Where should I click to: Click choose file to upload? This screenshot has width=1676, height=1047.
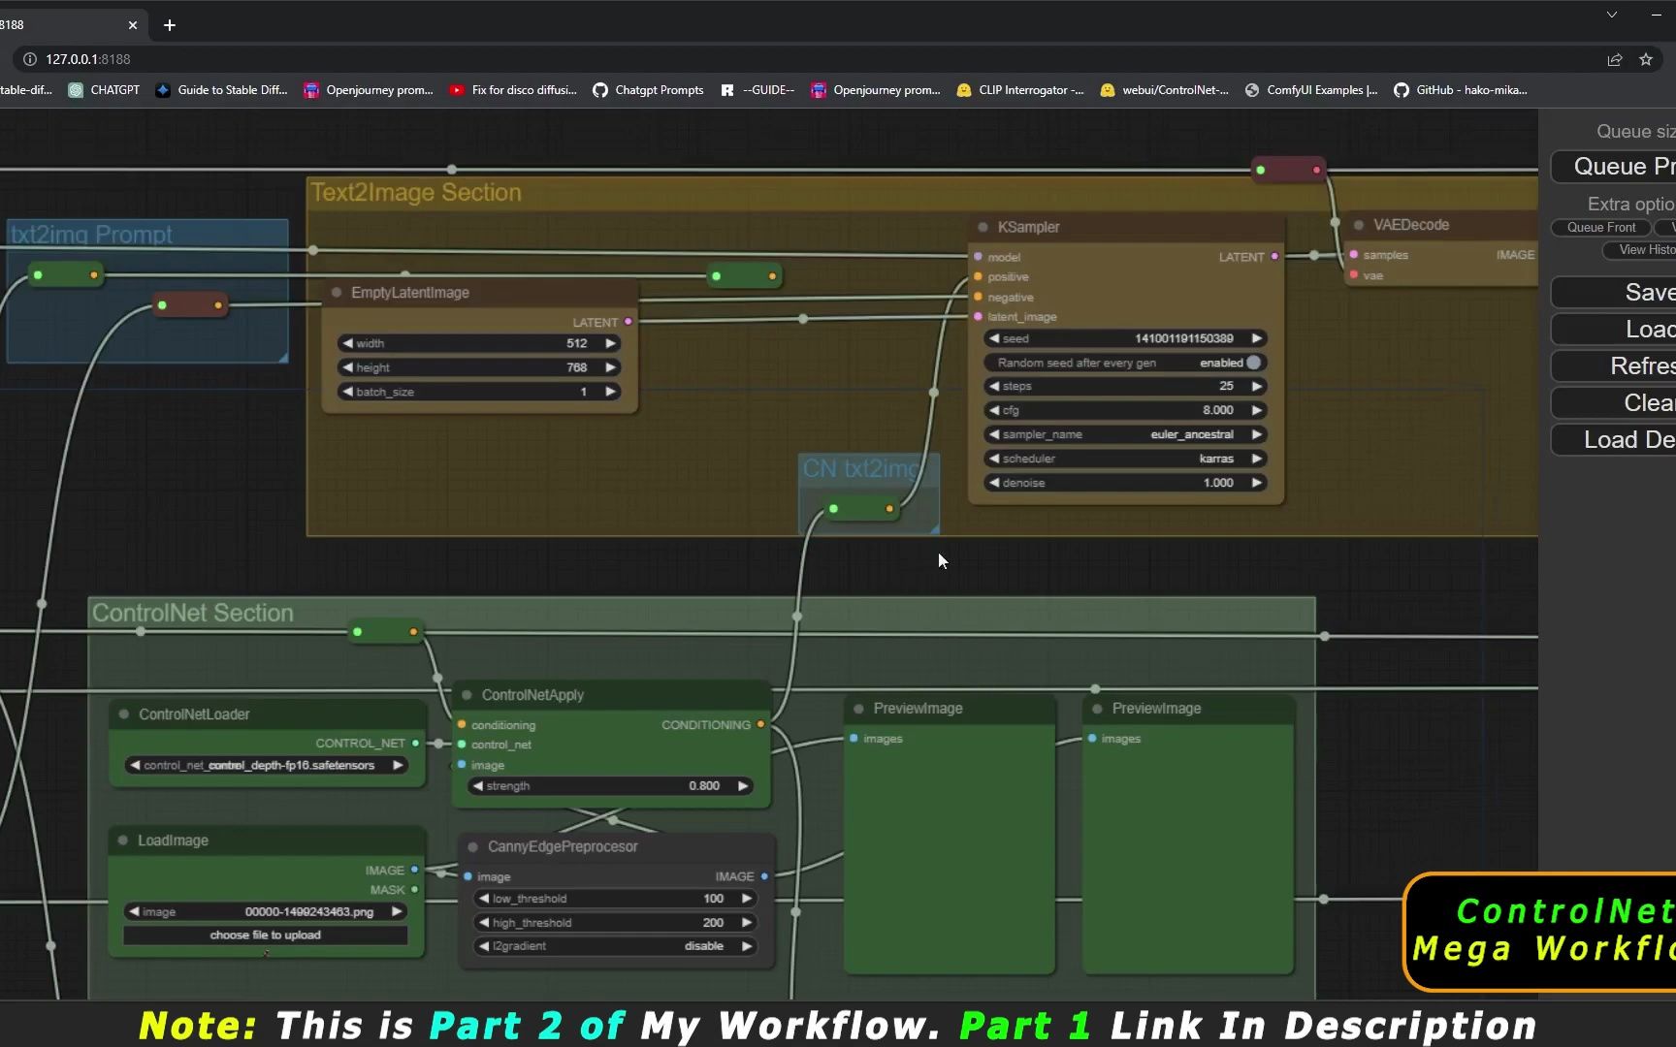pyautogui.click(x=265, y=936)
